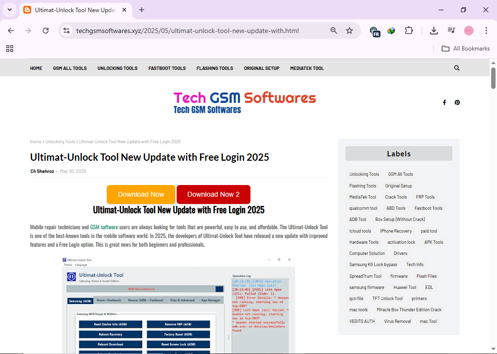Open the Ultimat-Unlock Tool screenshot image
Viewport: 497px width, 354px height.
(179, 305)
